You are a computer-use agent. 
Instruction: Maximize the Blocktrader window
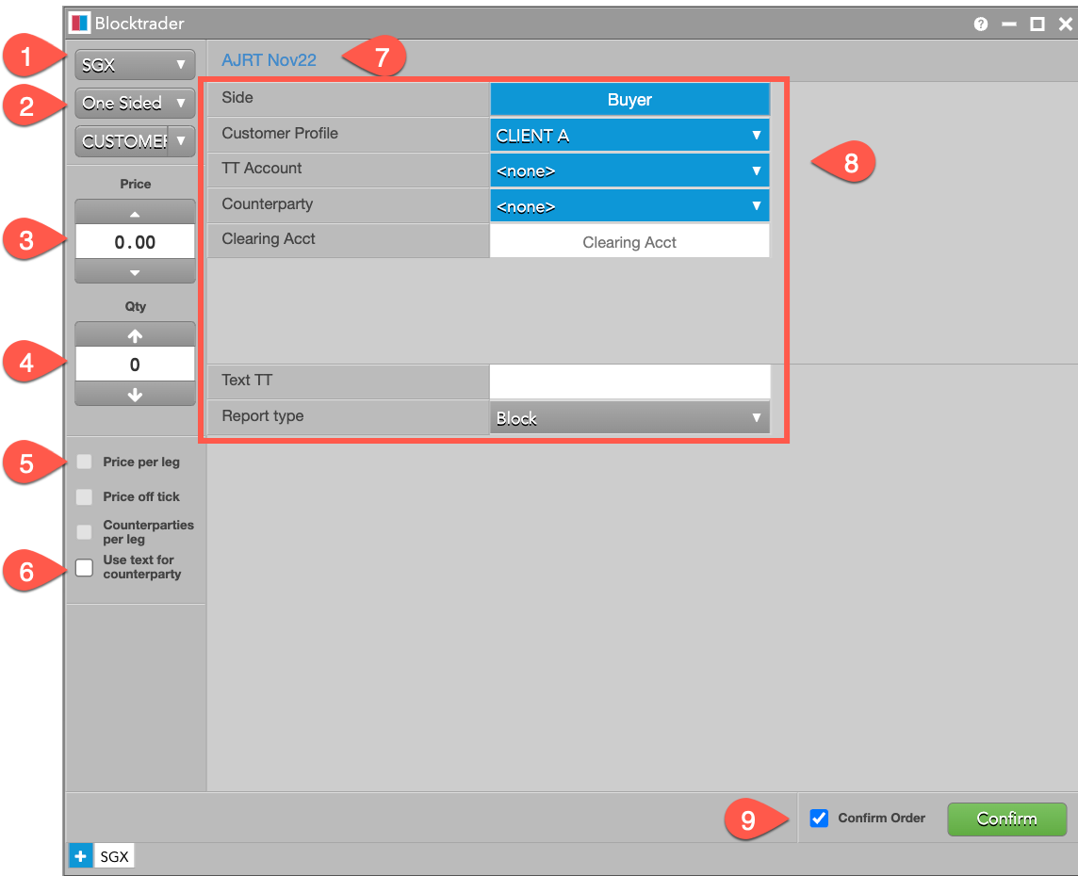click(x=1037, y=24)
